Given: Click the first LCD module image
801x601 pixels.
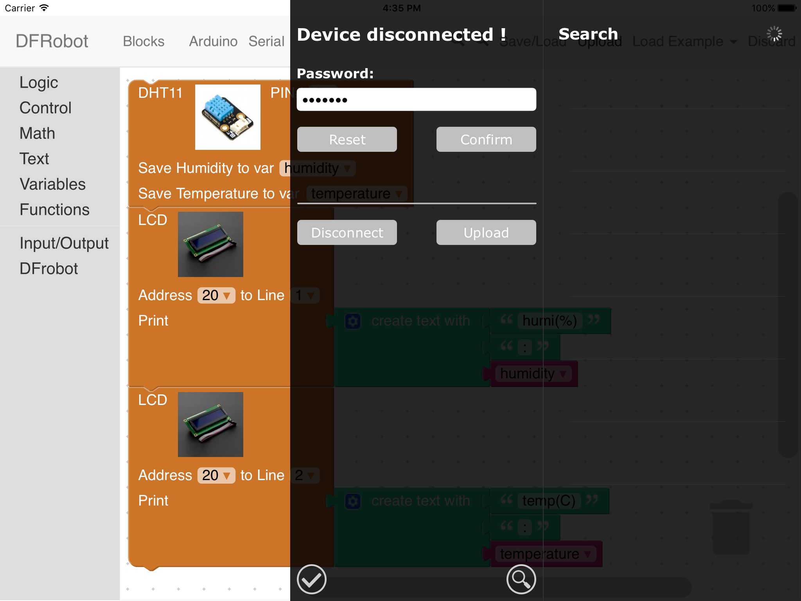Looking at the screenshot, I should [x=210, y=244].
